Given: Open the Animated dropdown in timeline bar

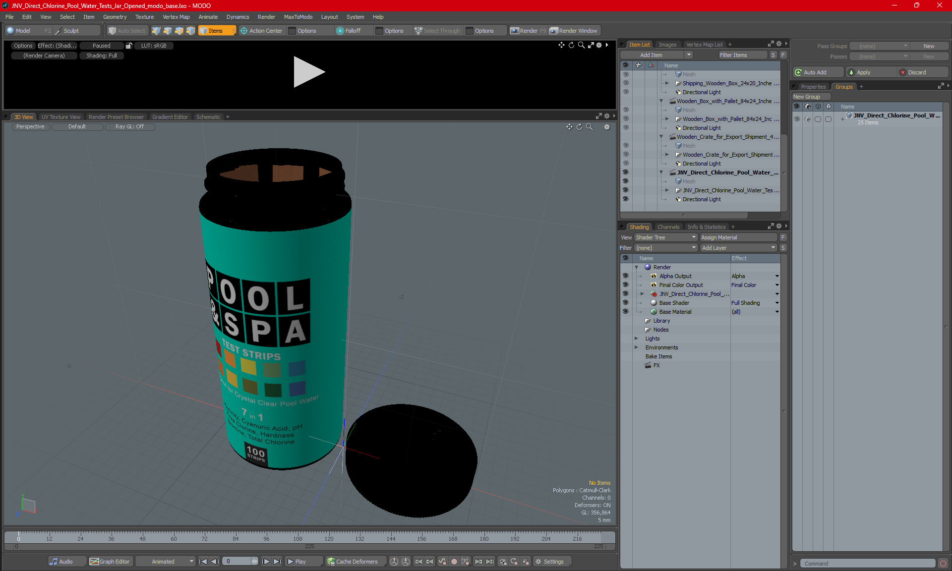Looking at the screenshot, I should click(x=166, y=562).
